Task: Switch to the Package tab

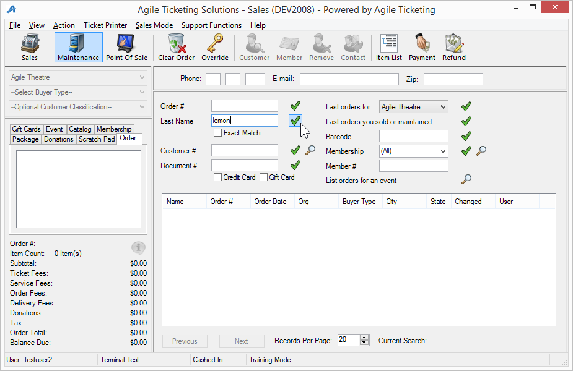Action: [x=25, y=139]
